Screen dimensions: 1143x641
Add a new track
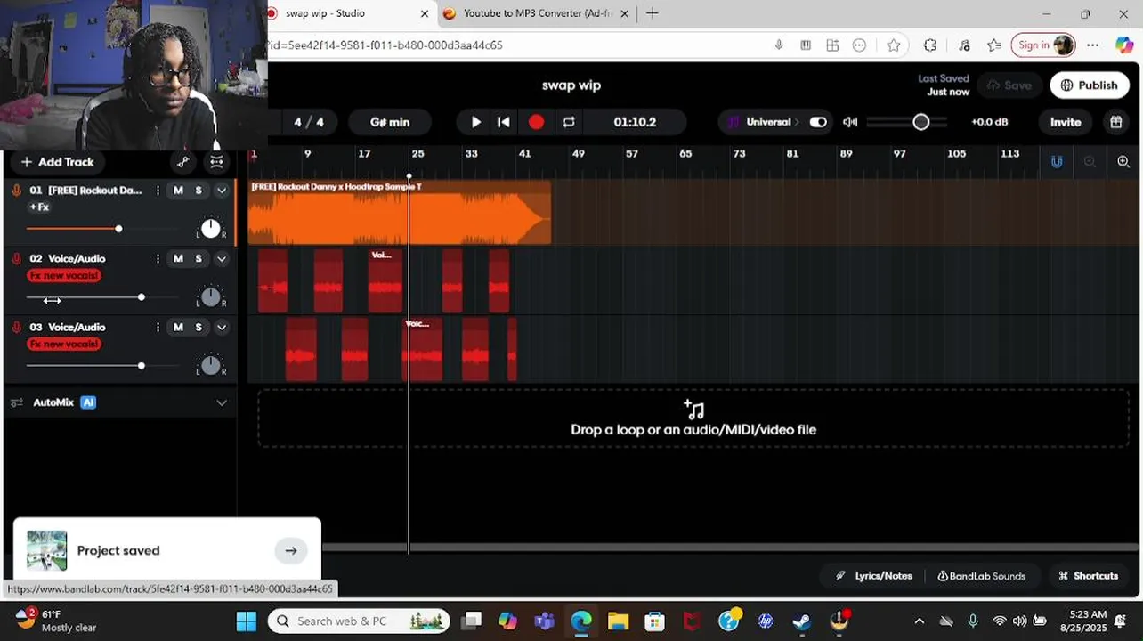point(57,162)
